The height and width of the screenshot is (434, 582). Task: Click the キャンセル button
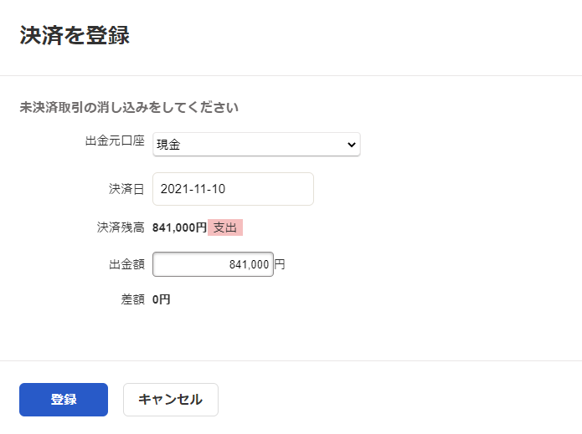[171, 400]
